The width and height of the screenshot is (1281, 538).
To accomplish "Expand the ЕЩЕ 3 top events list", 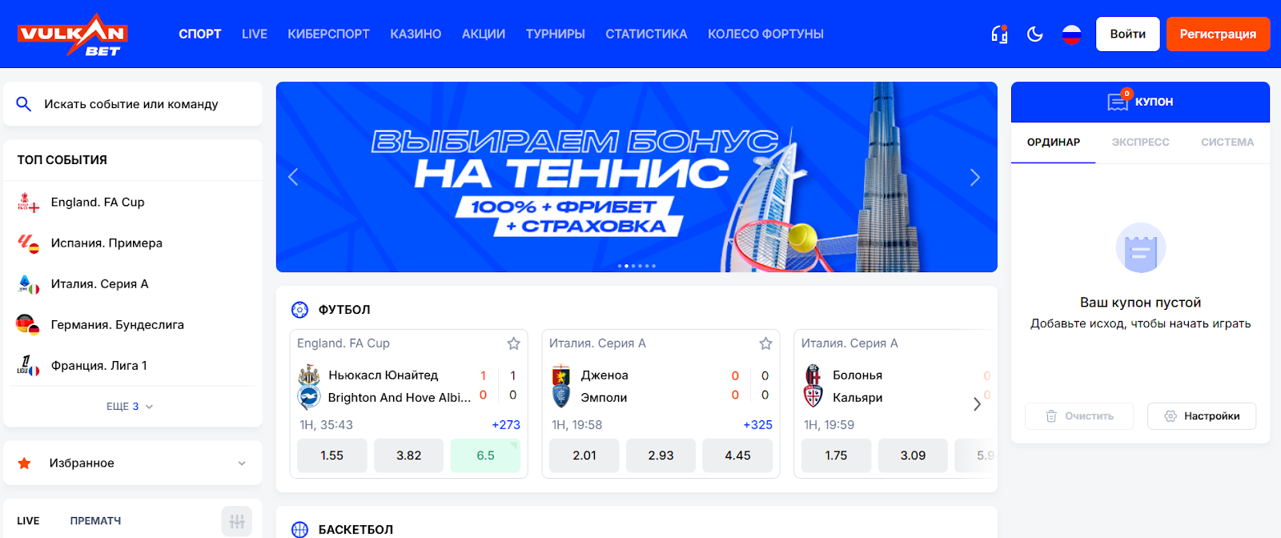I will pyautogui.click(x=130, y=407).
